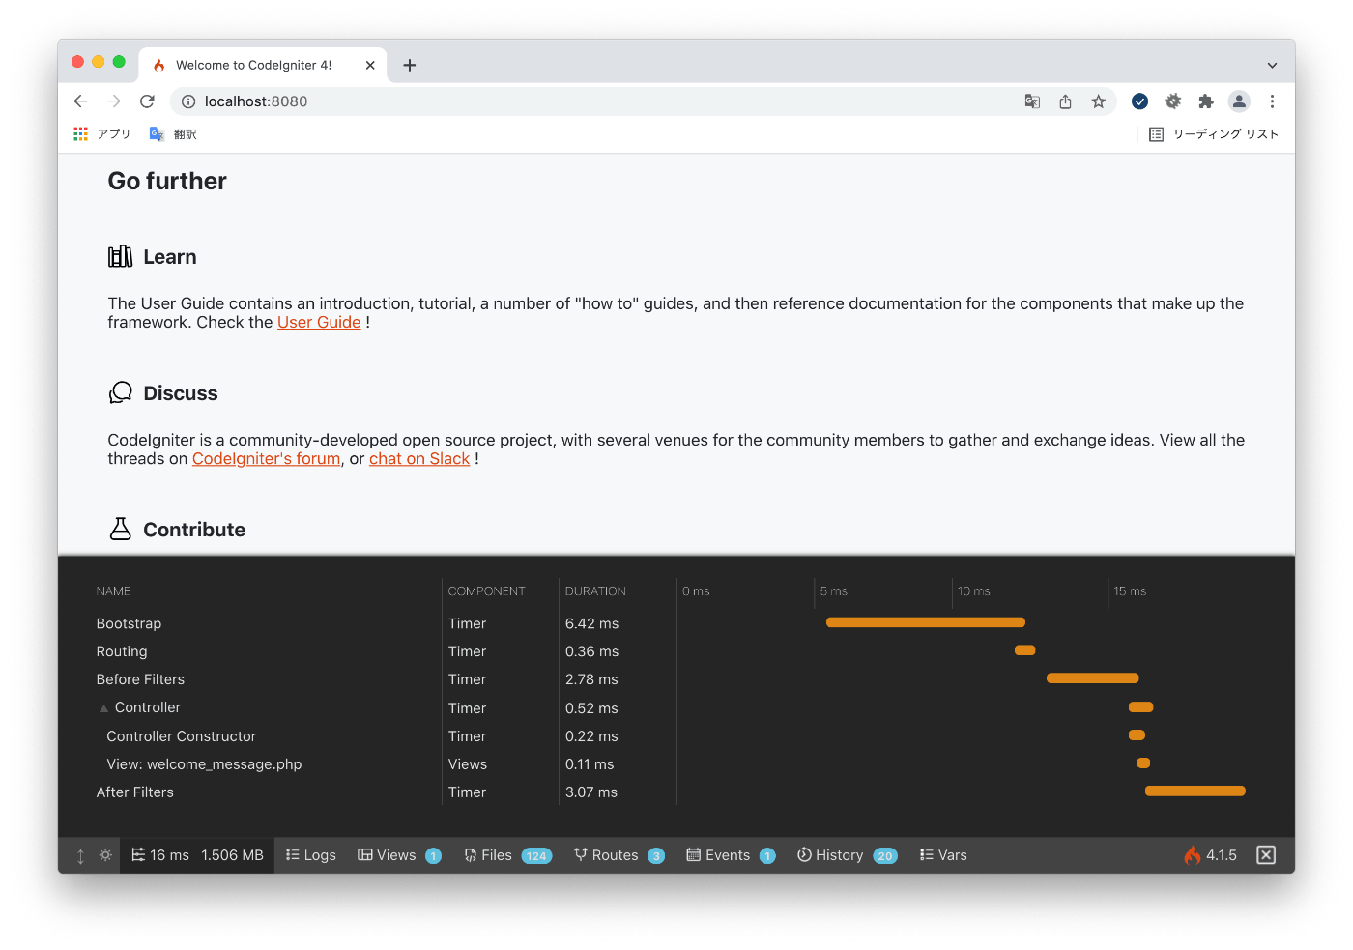
Task: Toggle the debug toolbar position arrow icon
Action: coord(80,855)
